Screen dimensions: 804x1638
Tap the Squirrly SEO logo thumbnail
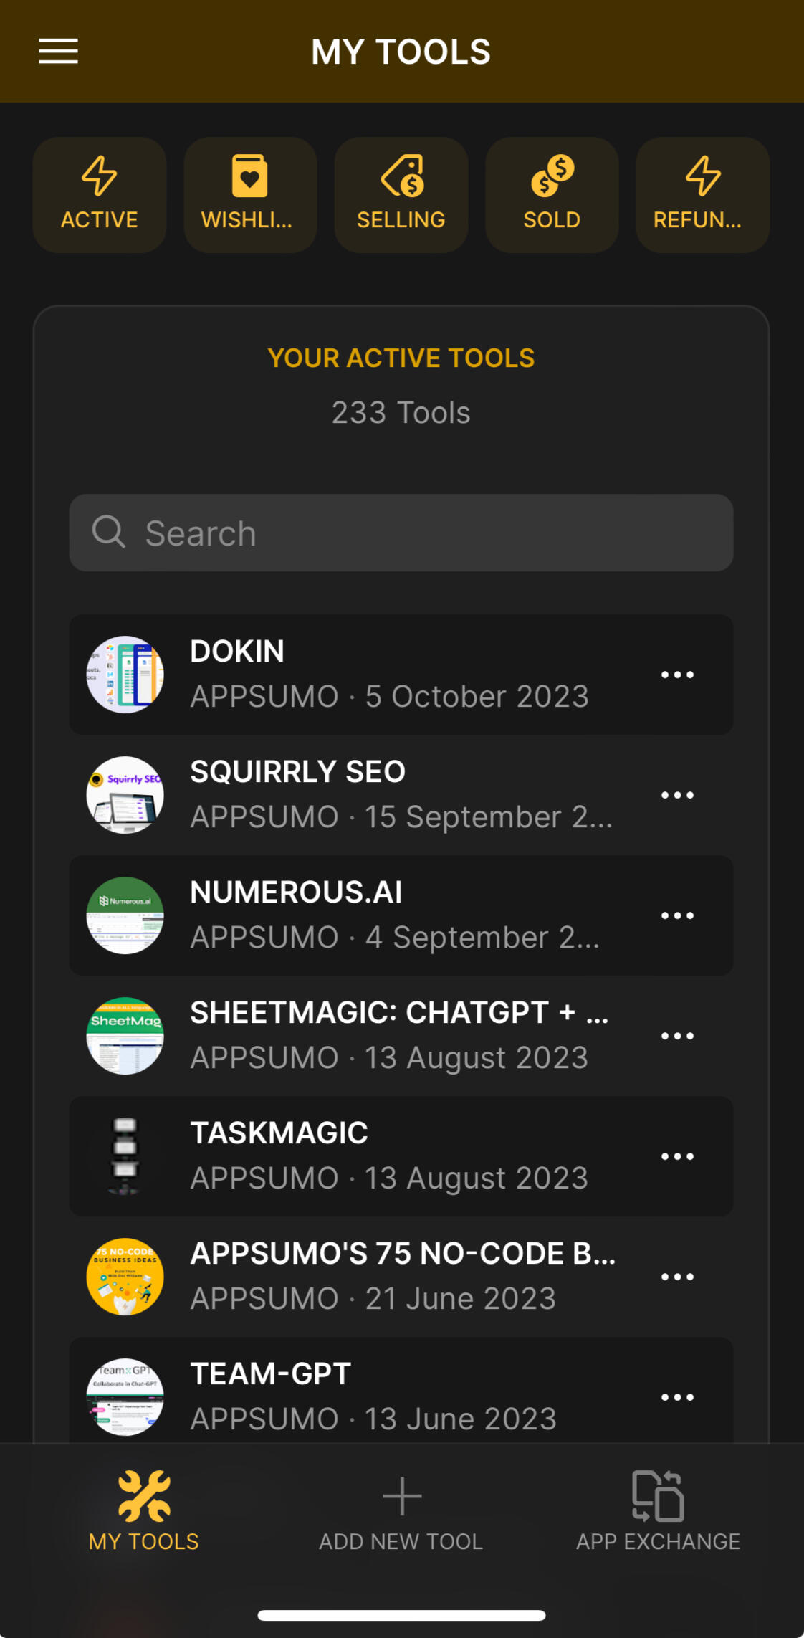125,795
